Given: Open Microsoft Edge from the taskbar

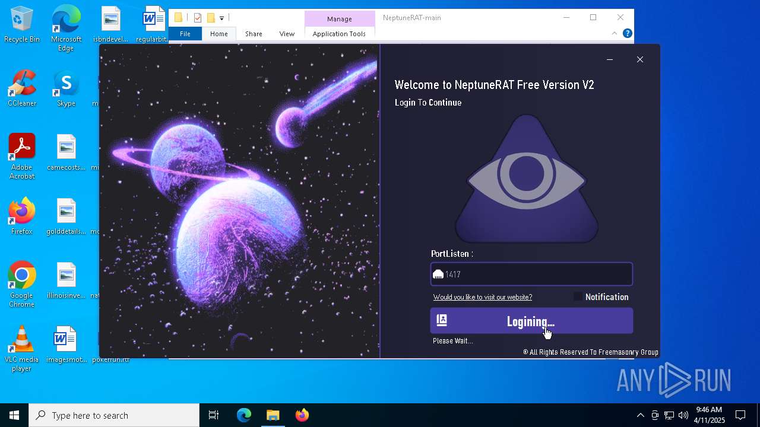Looking at the screenshot, I should click(244, 415).
